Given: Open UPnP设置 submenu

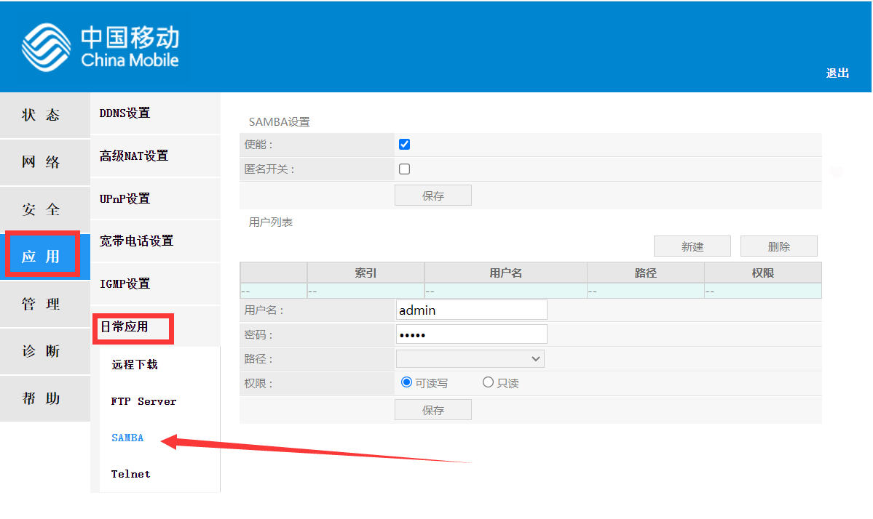Looking at the screenshot, I should 155,199.
